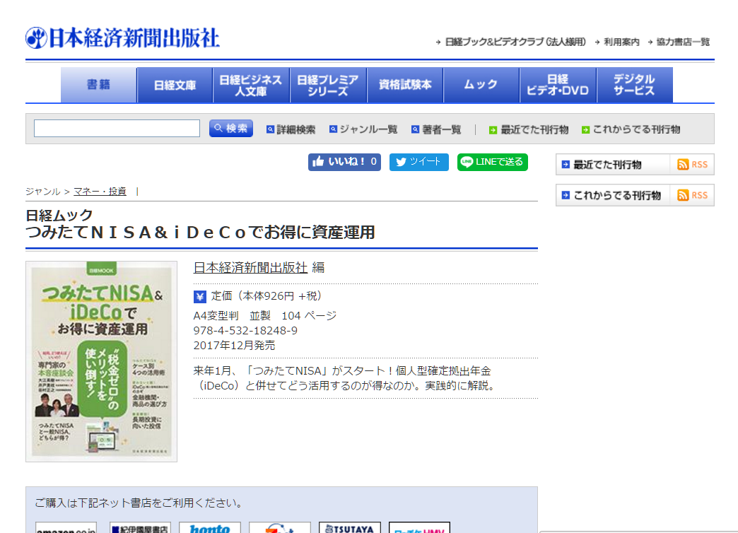The image size is (738, 533).
Task: Click the book title heading つみたてNISA&iDeCo
Action: [200, 232]
